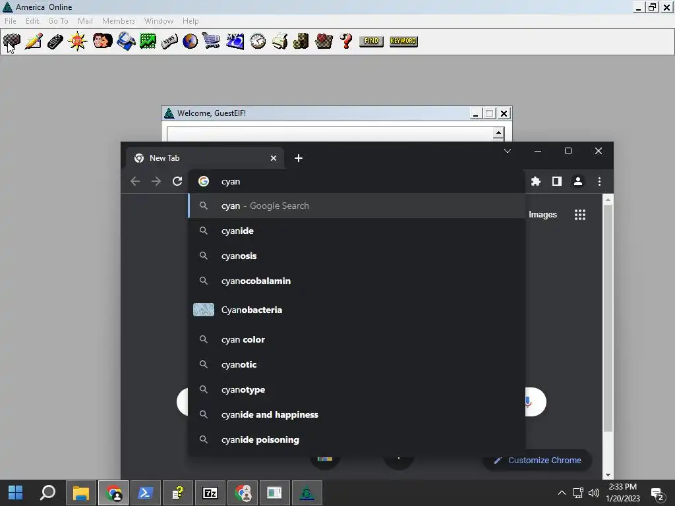Choose the 'cyanide' suggestion

[x=357, y=231]
